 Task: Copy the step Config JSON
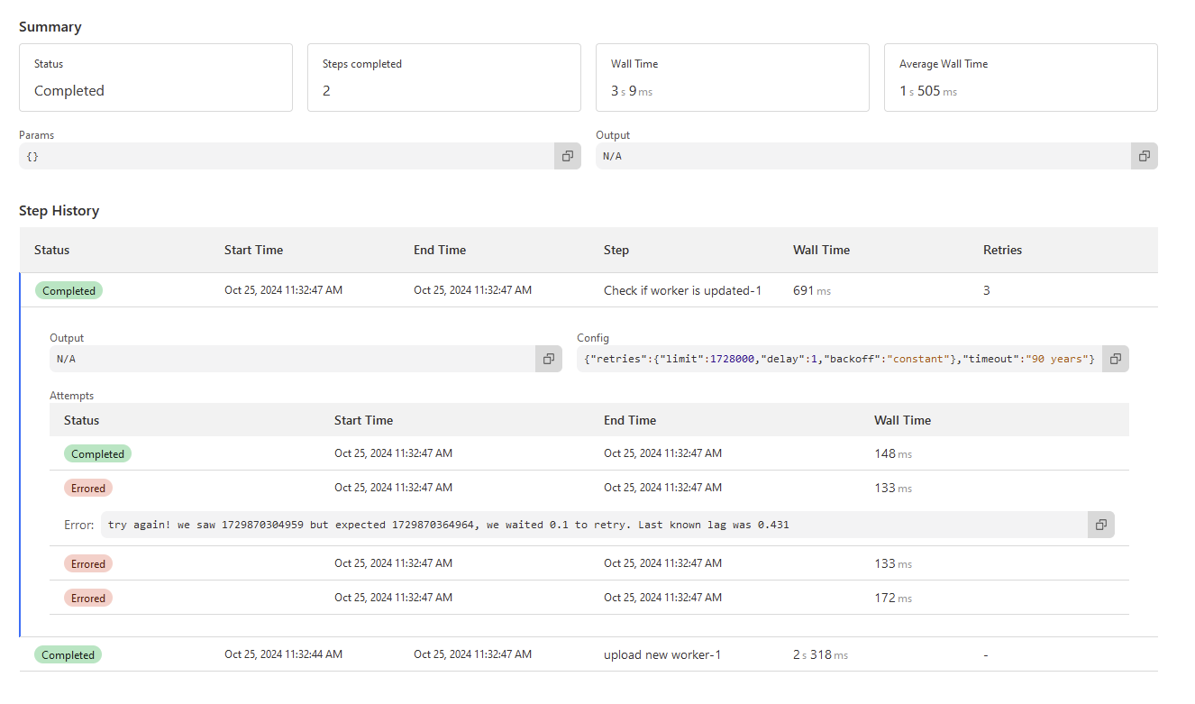point(1115,359)
